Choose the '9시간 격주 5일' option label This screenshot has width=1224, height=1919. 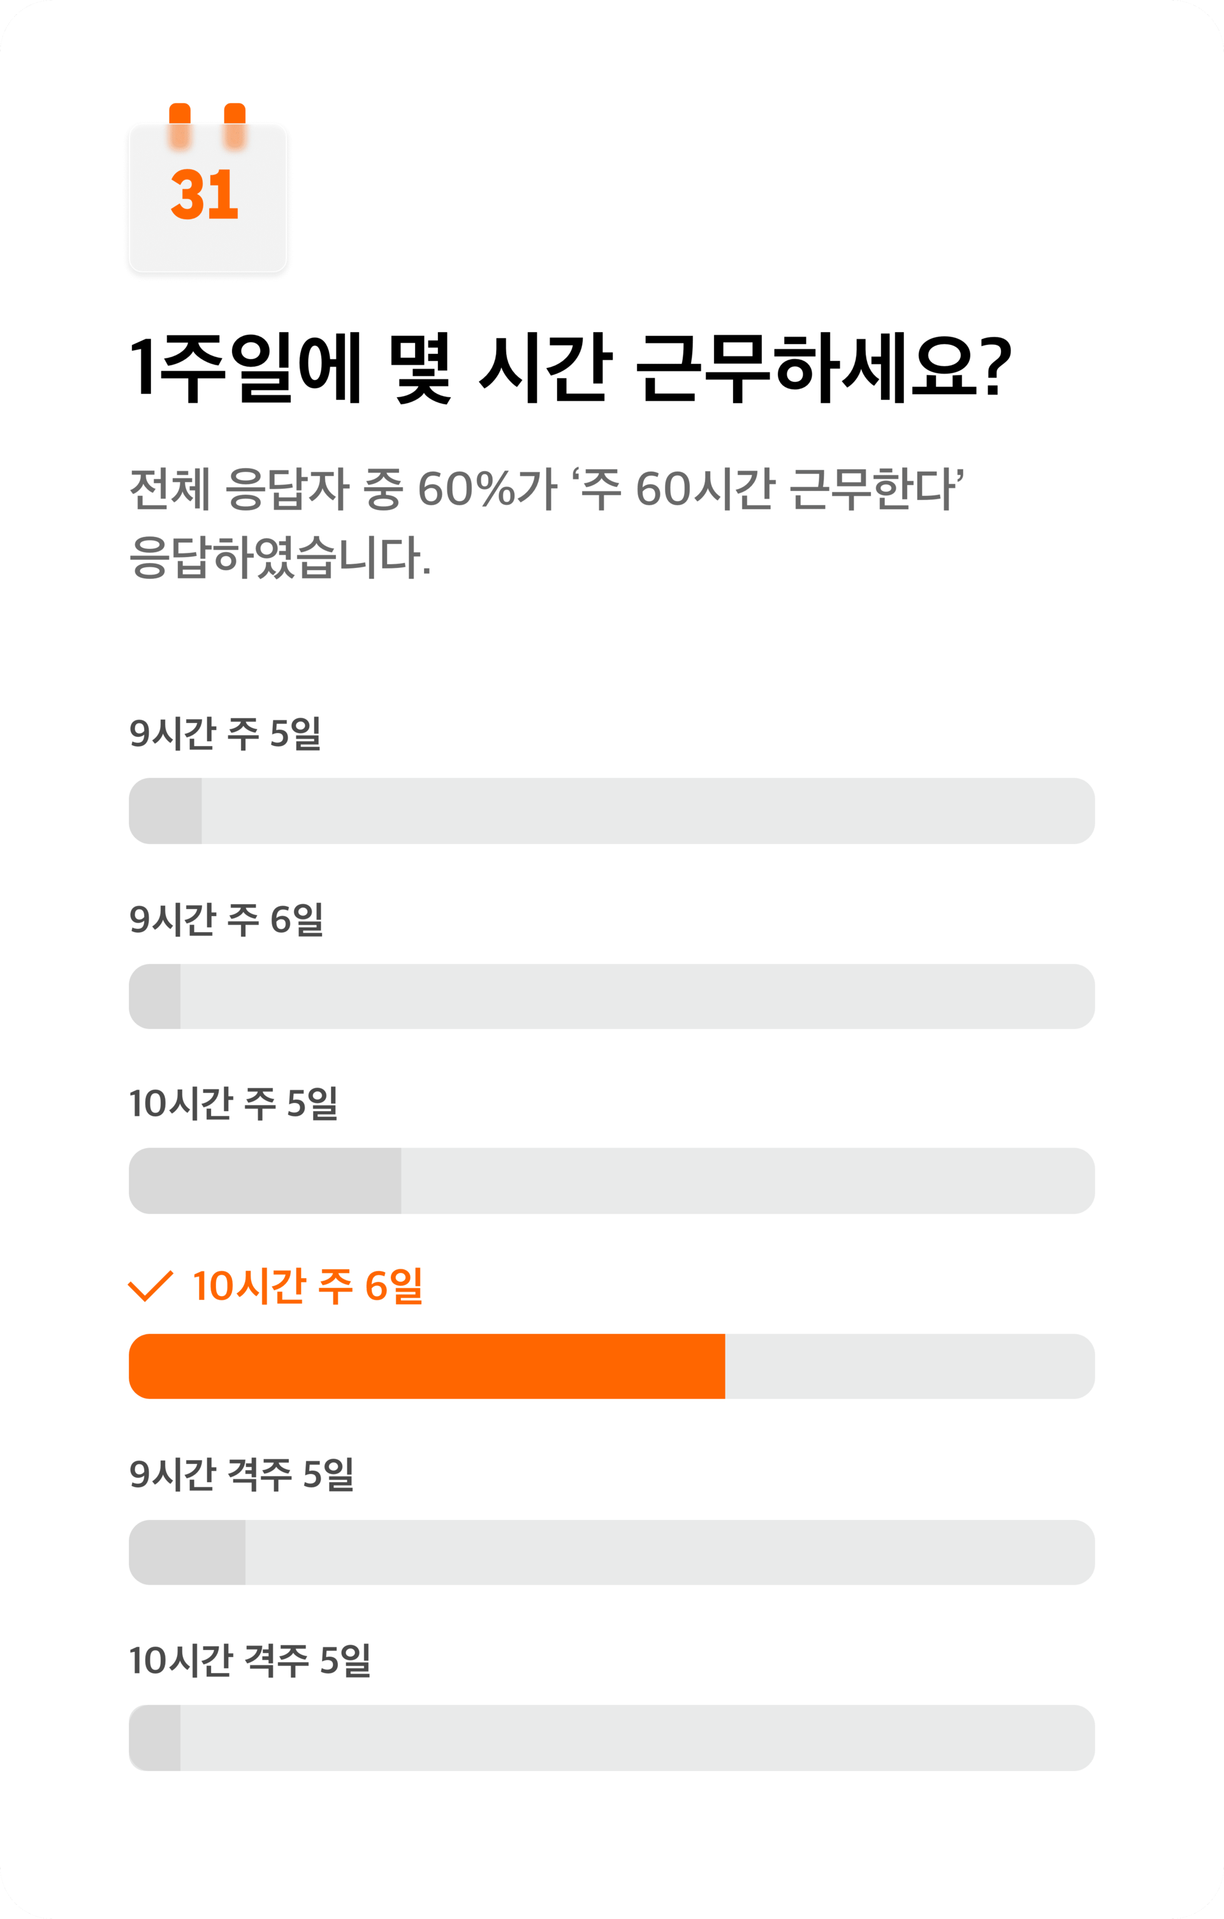[x=242, y=1473]
